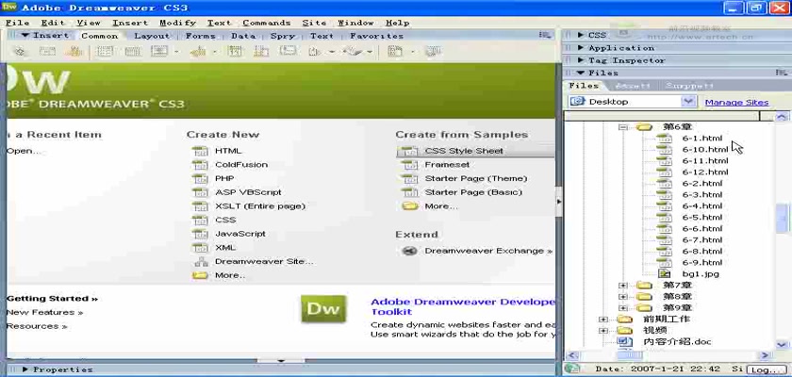Collapse the Insert bar

pos(25,35)
